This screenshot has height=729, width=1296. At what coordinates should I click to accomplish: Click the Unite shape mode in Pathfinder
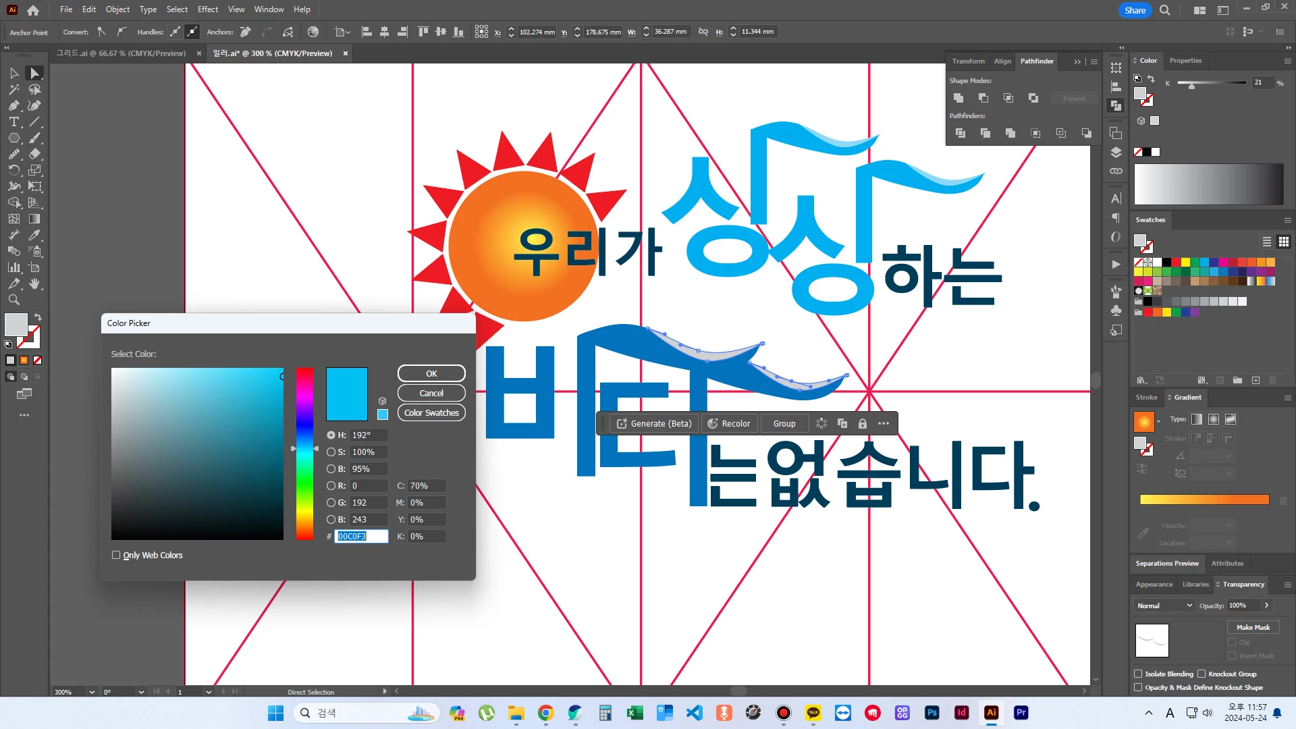959,98
